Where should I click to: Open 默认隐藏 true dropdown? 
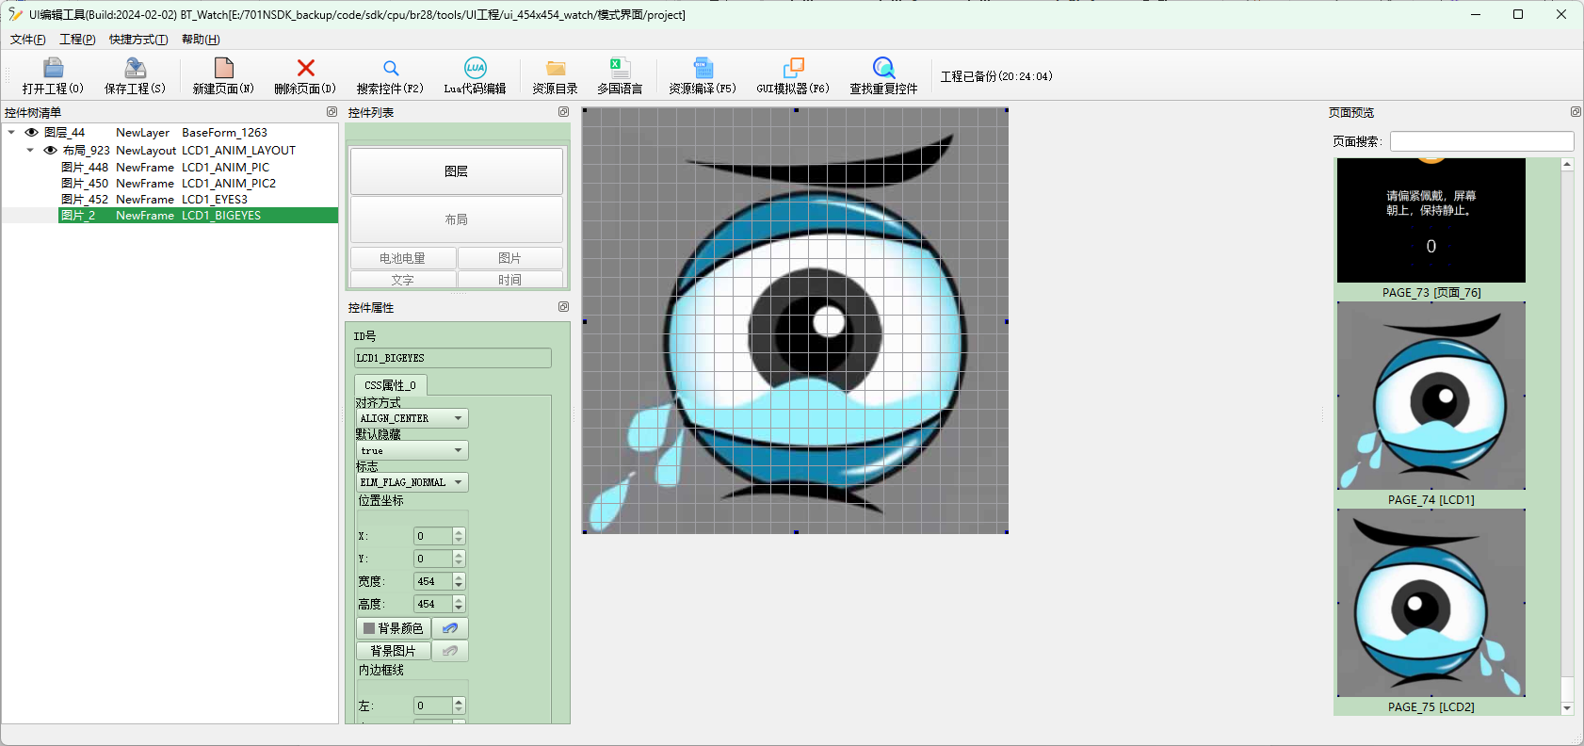click(x=412, y=450)
